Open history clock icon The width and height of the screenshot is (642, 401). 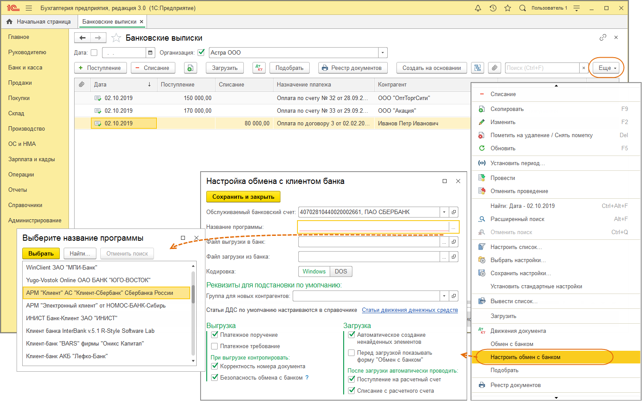coord(493,8)
